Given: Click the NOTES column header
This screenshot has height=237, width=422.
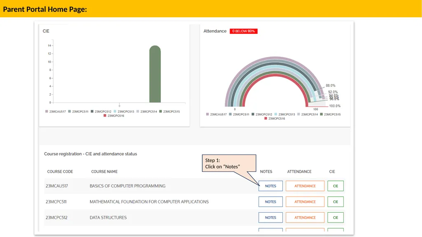Looking at the screenshot, I should point(266,171).
